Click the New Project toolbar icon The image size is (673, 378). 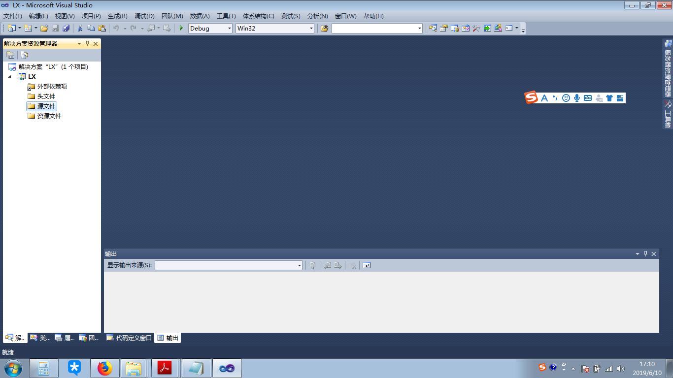pyautogui.click(x=11, y=28)
